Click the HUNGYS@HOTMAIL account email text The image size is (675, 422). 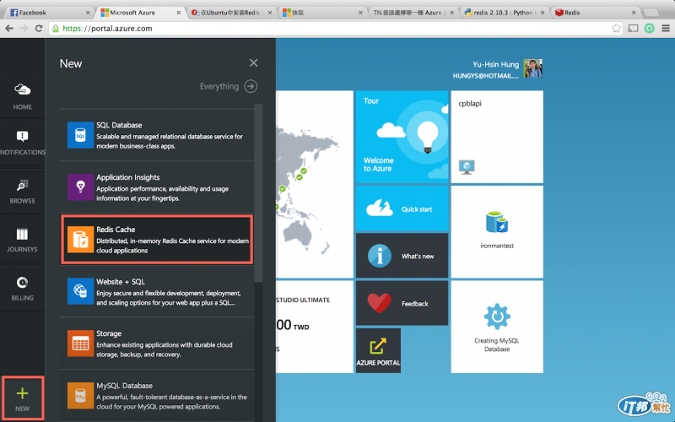click(486, 76)
